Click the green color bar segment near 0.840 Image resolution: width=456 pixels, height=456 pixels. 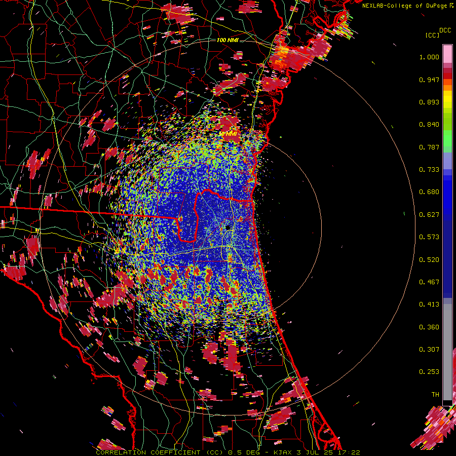click(x=447, y=121)
